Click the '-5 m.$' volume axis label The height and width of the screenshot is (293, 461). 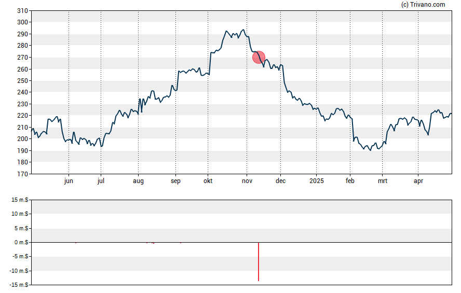pos(20,257)
